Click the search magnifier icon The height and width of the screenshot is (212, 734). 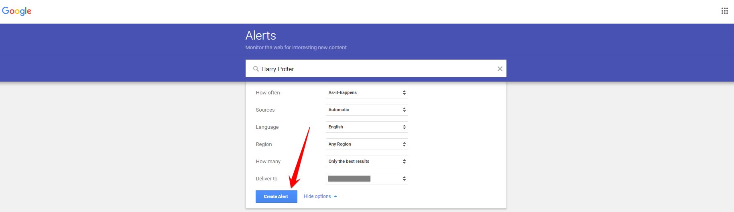(256, 69)
